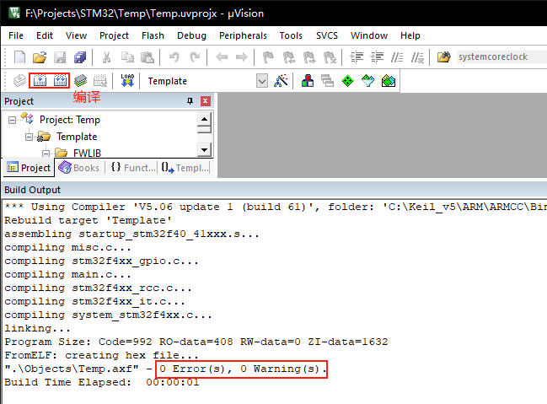The height and width of the screenshot is (404, 547).
Task: Open the Pack Installer icon
Action: point(388,81)
